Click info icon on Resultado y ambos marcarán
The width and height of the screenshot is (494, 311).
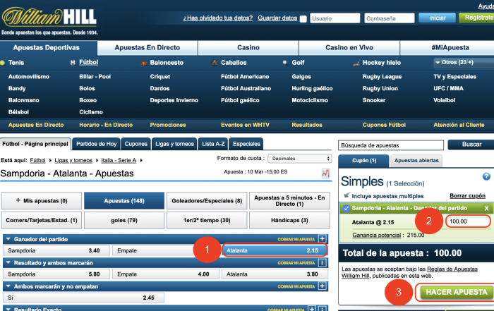(x=323, y=262)
